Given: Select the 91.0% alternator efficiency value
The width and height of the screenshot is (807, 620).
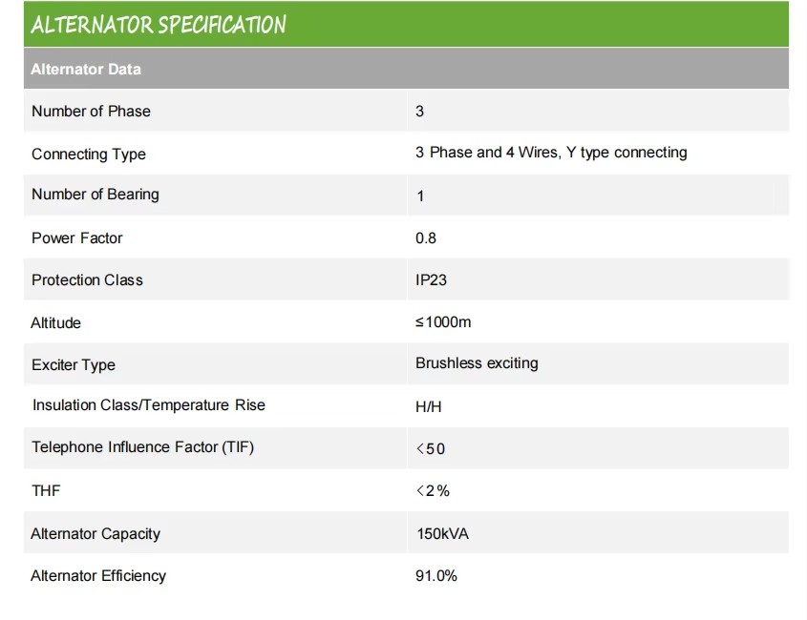Looking at the screenshot, I should click(435, 576).
